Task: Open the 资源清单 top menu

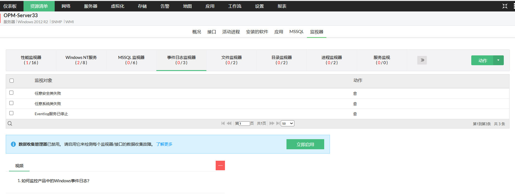Action: [x=39, y=6]
